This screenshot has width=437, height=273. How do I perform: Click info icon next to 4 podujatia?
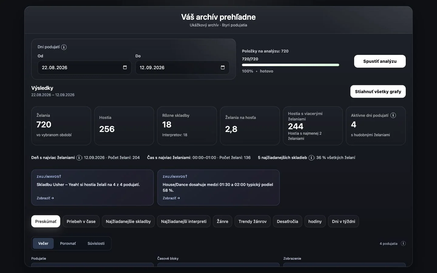[403, 244]
